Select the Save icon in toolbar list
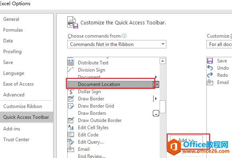The height and width of the screenshot is (158, 232). [210, 61]
